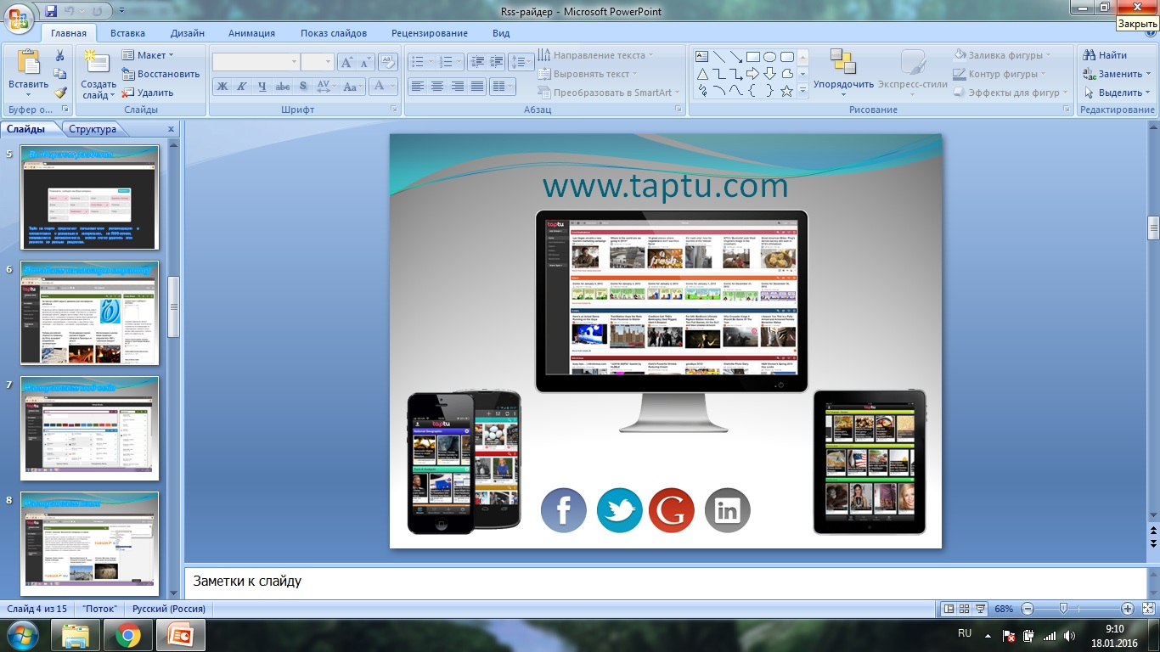Expand the shapes gallery More arrow
The height and width of the screenshot is (652, 1160).
pos(802,92)
